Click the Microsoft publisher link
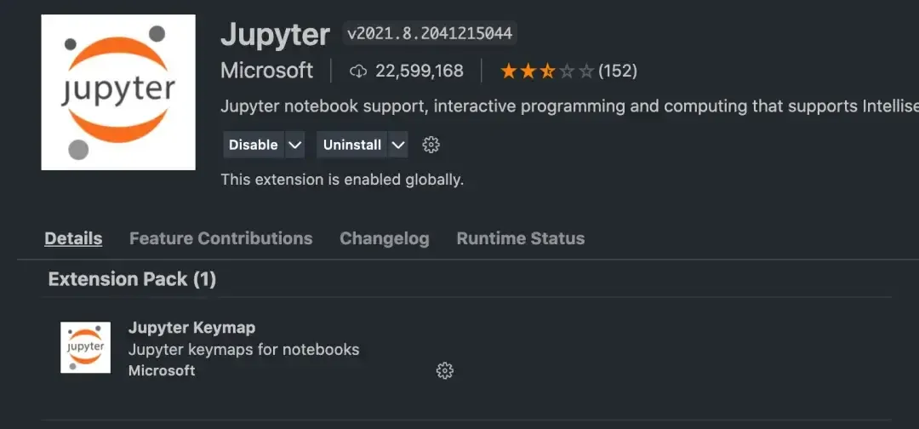The width and height of the screenshot is (919, 429). click(x=266, y=71)
